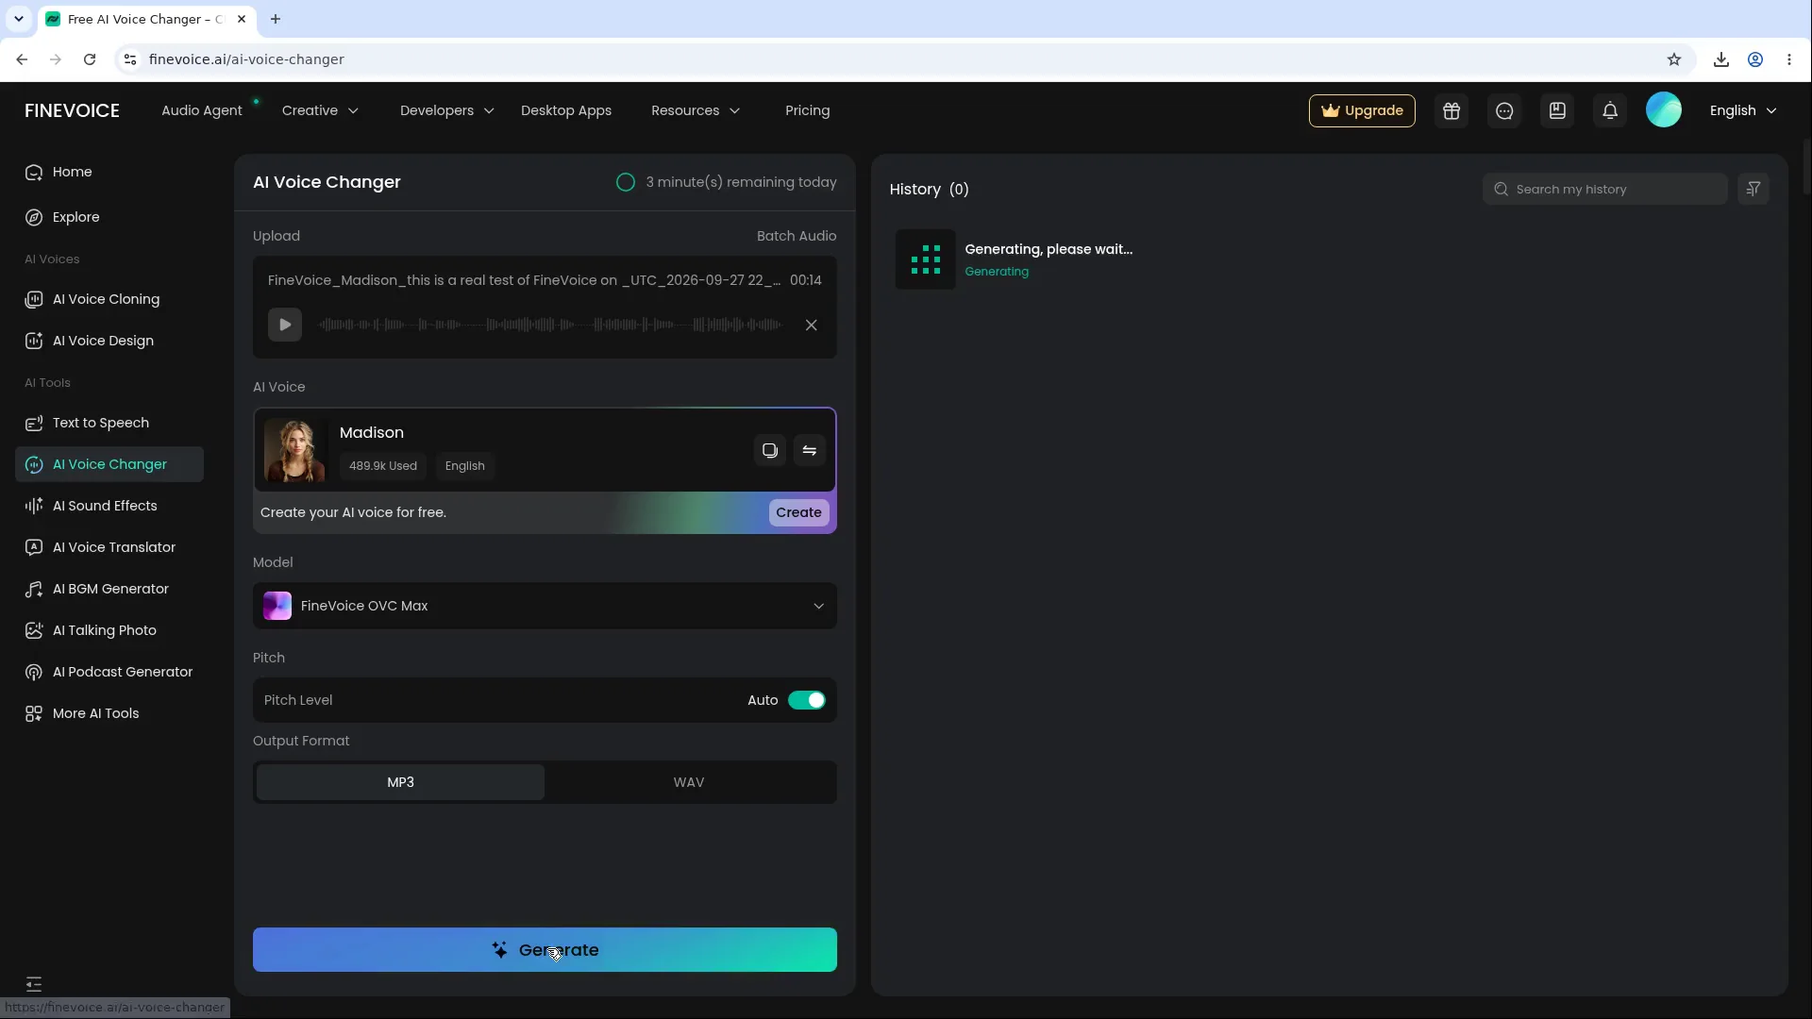The image size is (1812, 1019).
Task: Expand the Resources menu
Action: pos(696,110)
